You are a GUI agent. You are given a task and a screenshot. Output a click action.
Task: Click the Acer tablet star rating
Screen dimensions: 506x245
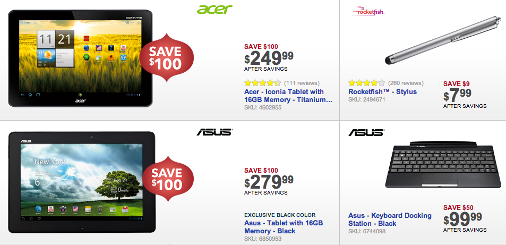[x=262, y=83]
